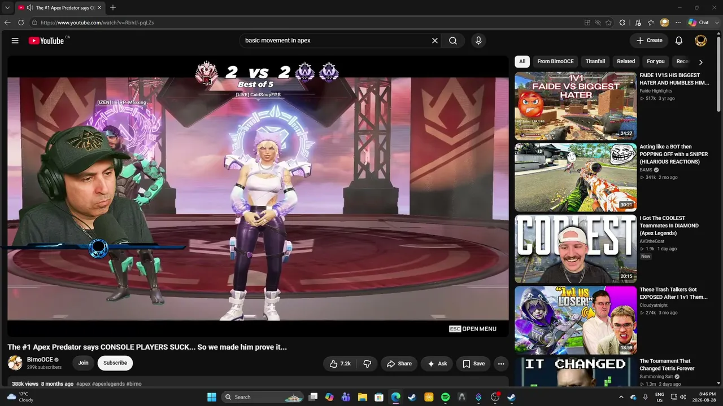This screenshot has width=723, height=406.
Task: Mute the tab using the speaker icon
Action: coord(29,8)
